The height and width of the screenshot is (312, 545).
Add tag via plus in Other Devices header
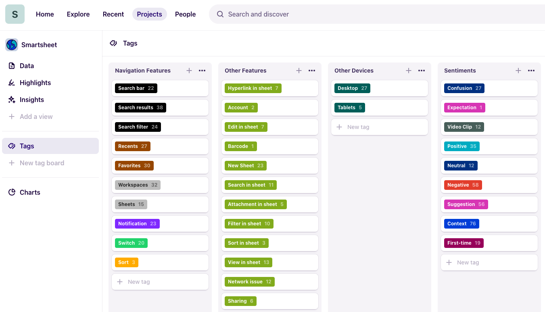coord(409,71)
